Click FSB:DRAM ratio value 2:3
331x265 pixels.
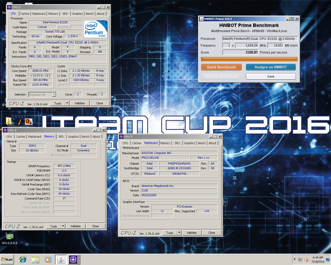pyautogui.click(x=64, y=171)
